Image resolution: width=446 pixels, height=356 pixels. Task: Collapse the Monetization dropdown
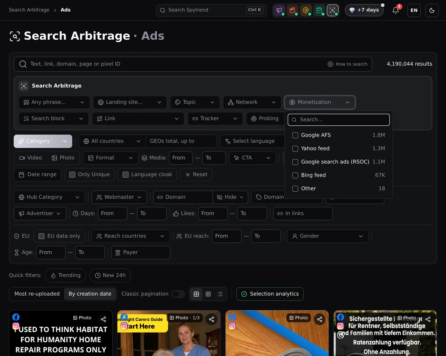320,102
